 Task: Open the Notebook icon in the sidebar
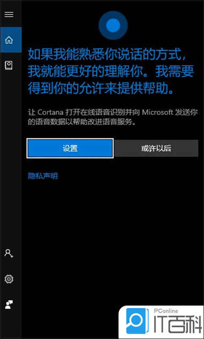tap(8, 65)
